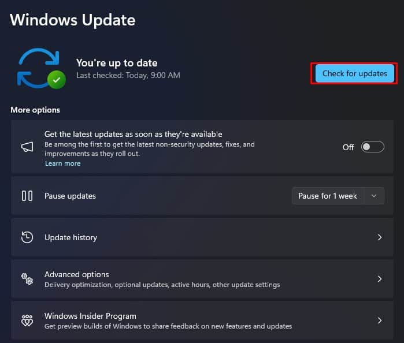Click the Windows Insider Program title text

90,316
